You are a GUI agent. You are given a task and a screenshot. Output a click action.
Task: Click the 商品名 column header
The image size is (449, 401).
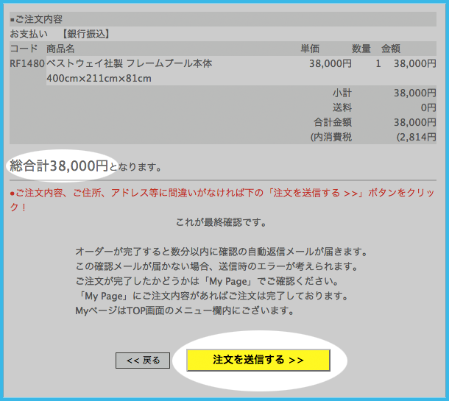pos(60,49)
